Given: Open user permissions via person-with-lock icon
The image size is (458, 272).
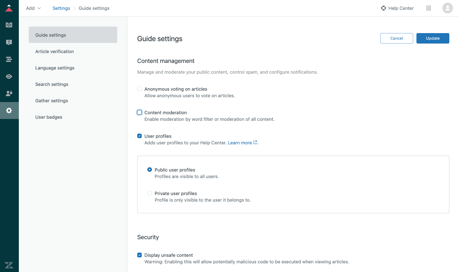Looking at the screenshot, I should click(9, 93).
